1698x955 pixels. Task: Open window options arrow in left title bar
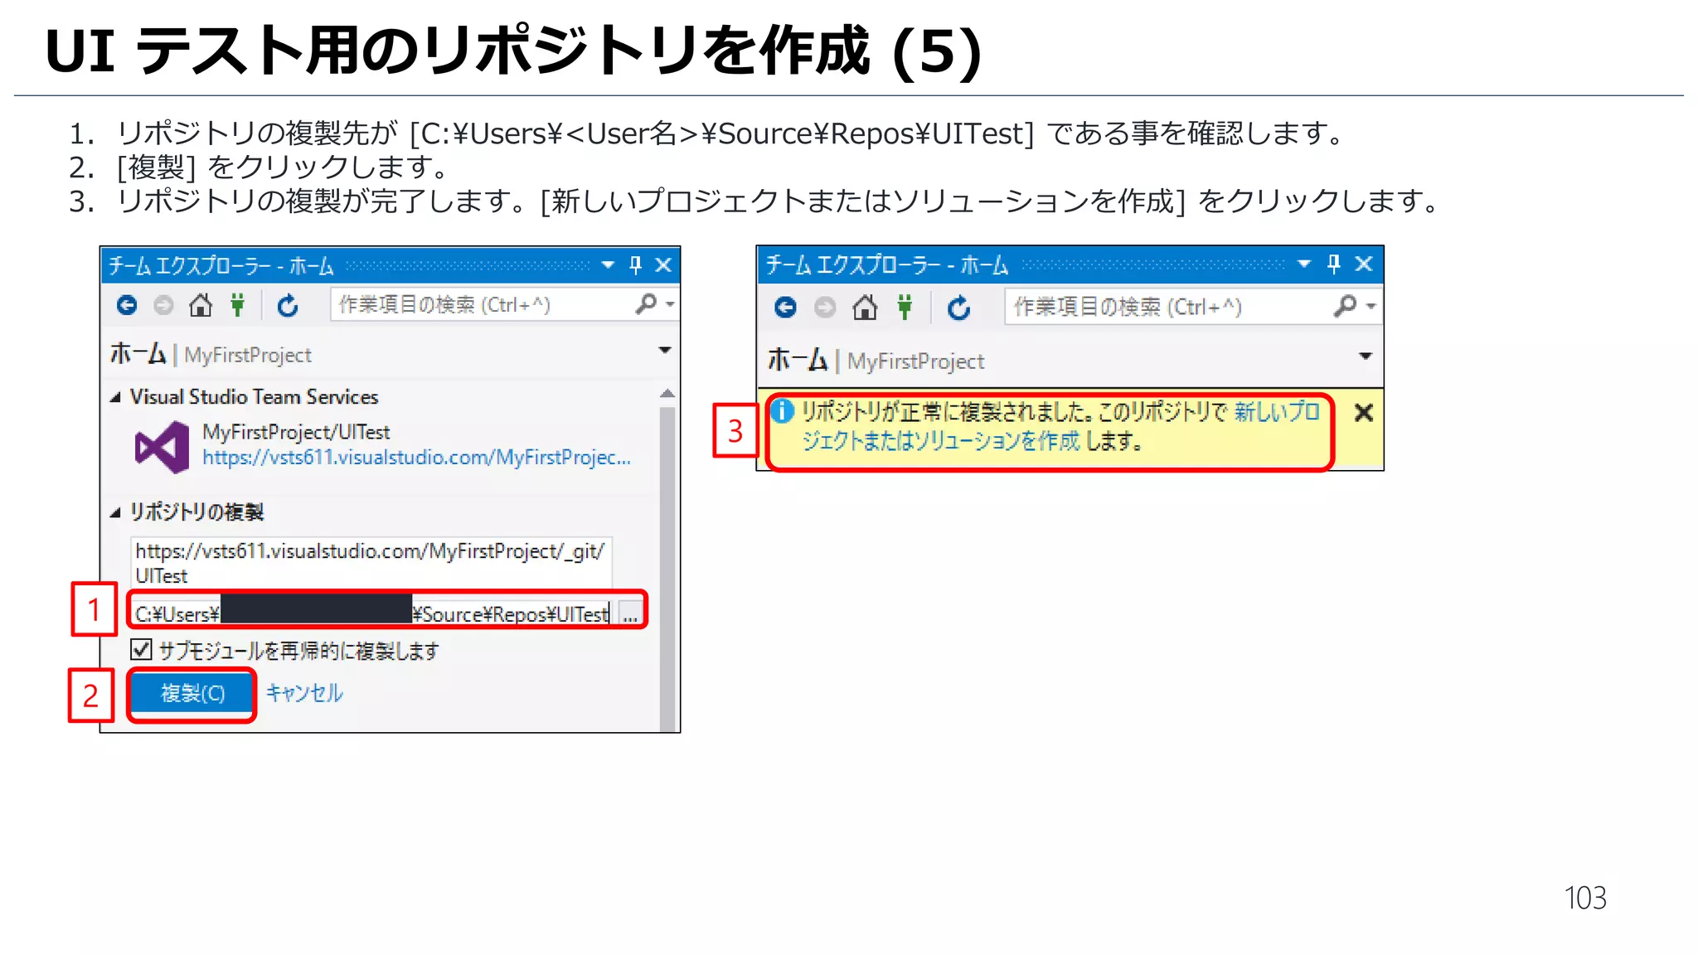coord(608,265)
